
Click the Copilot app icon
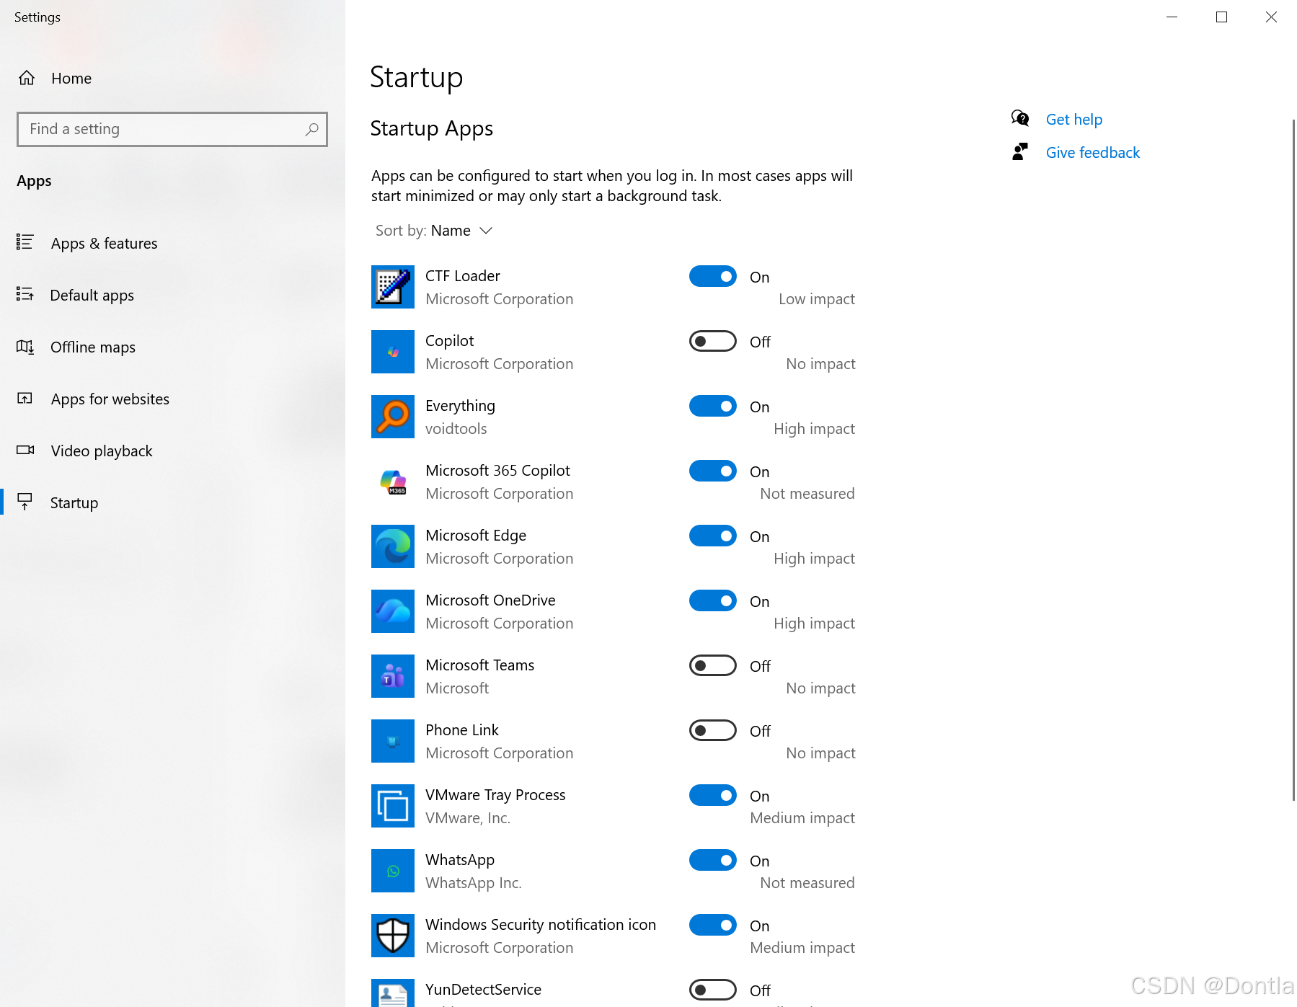coord(393,352)
